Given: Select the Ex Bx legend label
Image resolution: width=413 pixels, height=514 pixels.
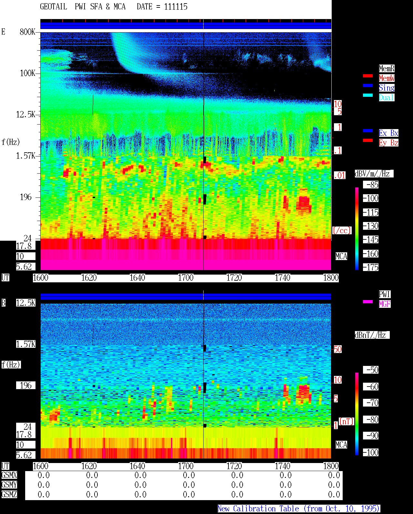Looking at the screenshot, I should (388, 133).
